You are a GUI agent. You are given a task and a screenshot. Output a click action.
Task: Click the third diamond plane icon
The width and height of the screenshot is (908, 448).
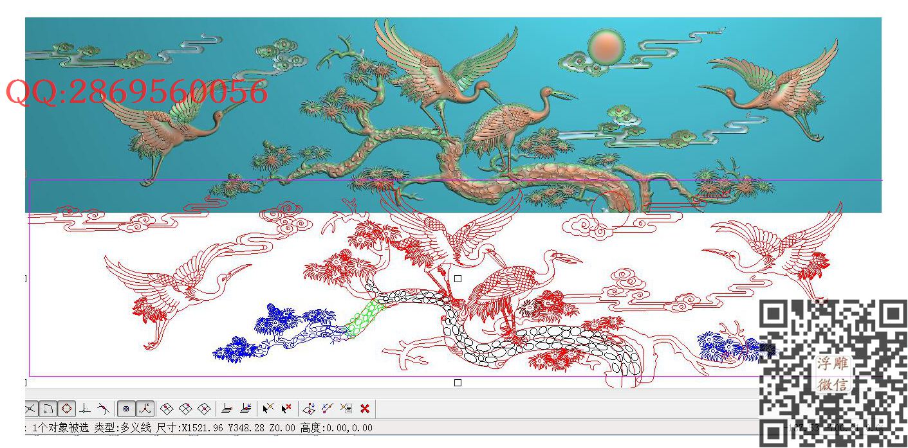tap(204, 409)
